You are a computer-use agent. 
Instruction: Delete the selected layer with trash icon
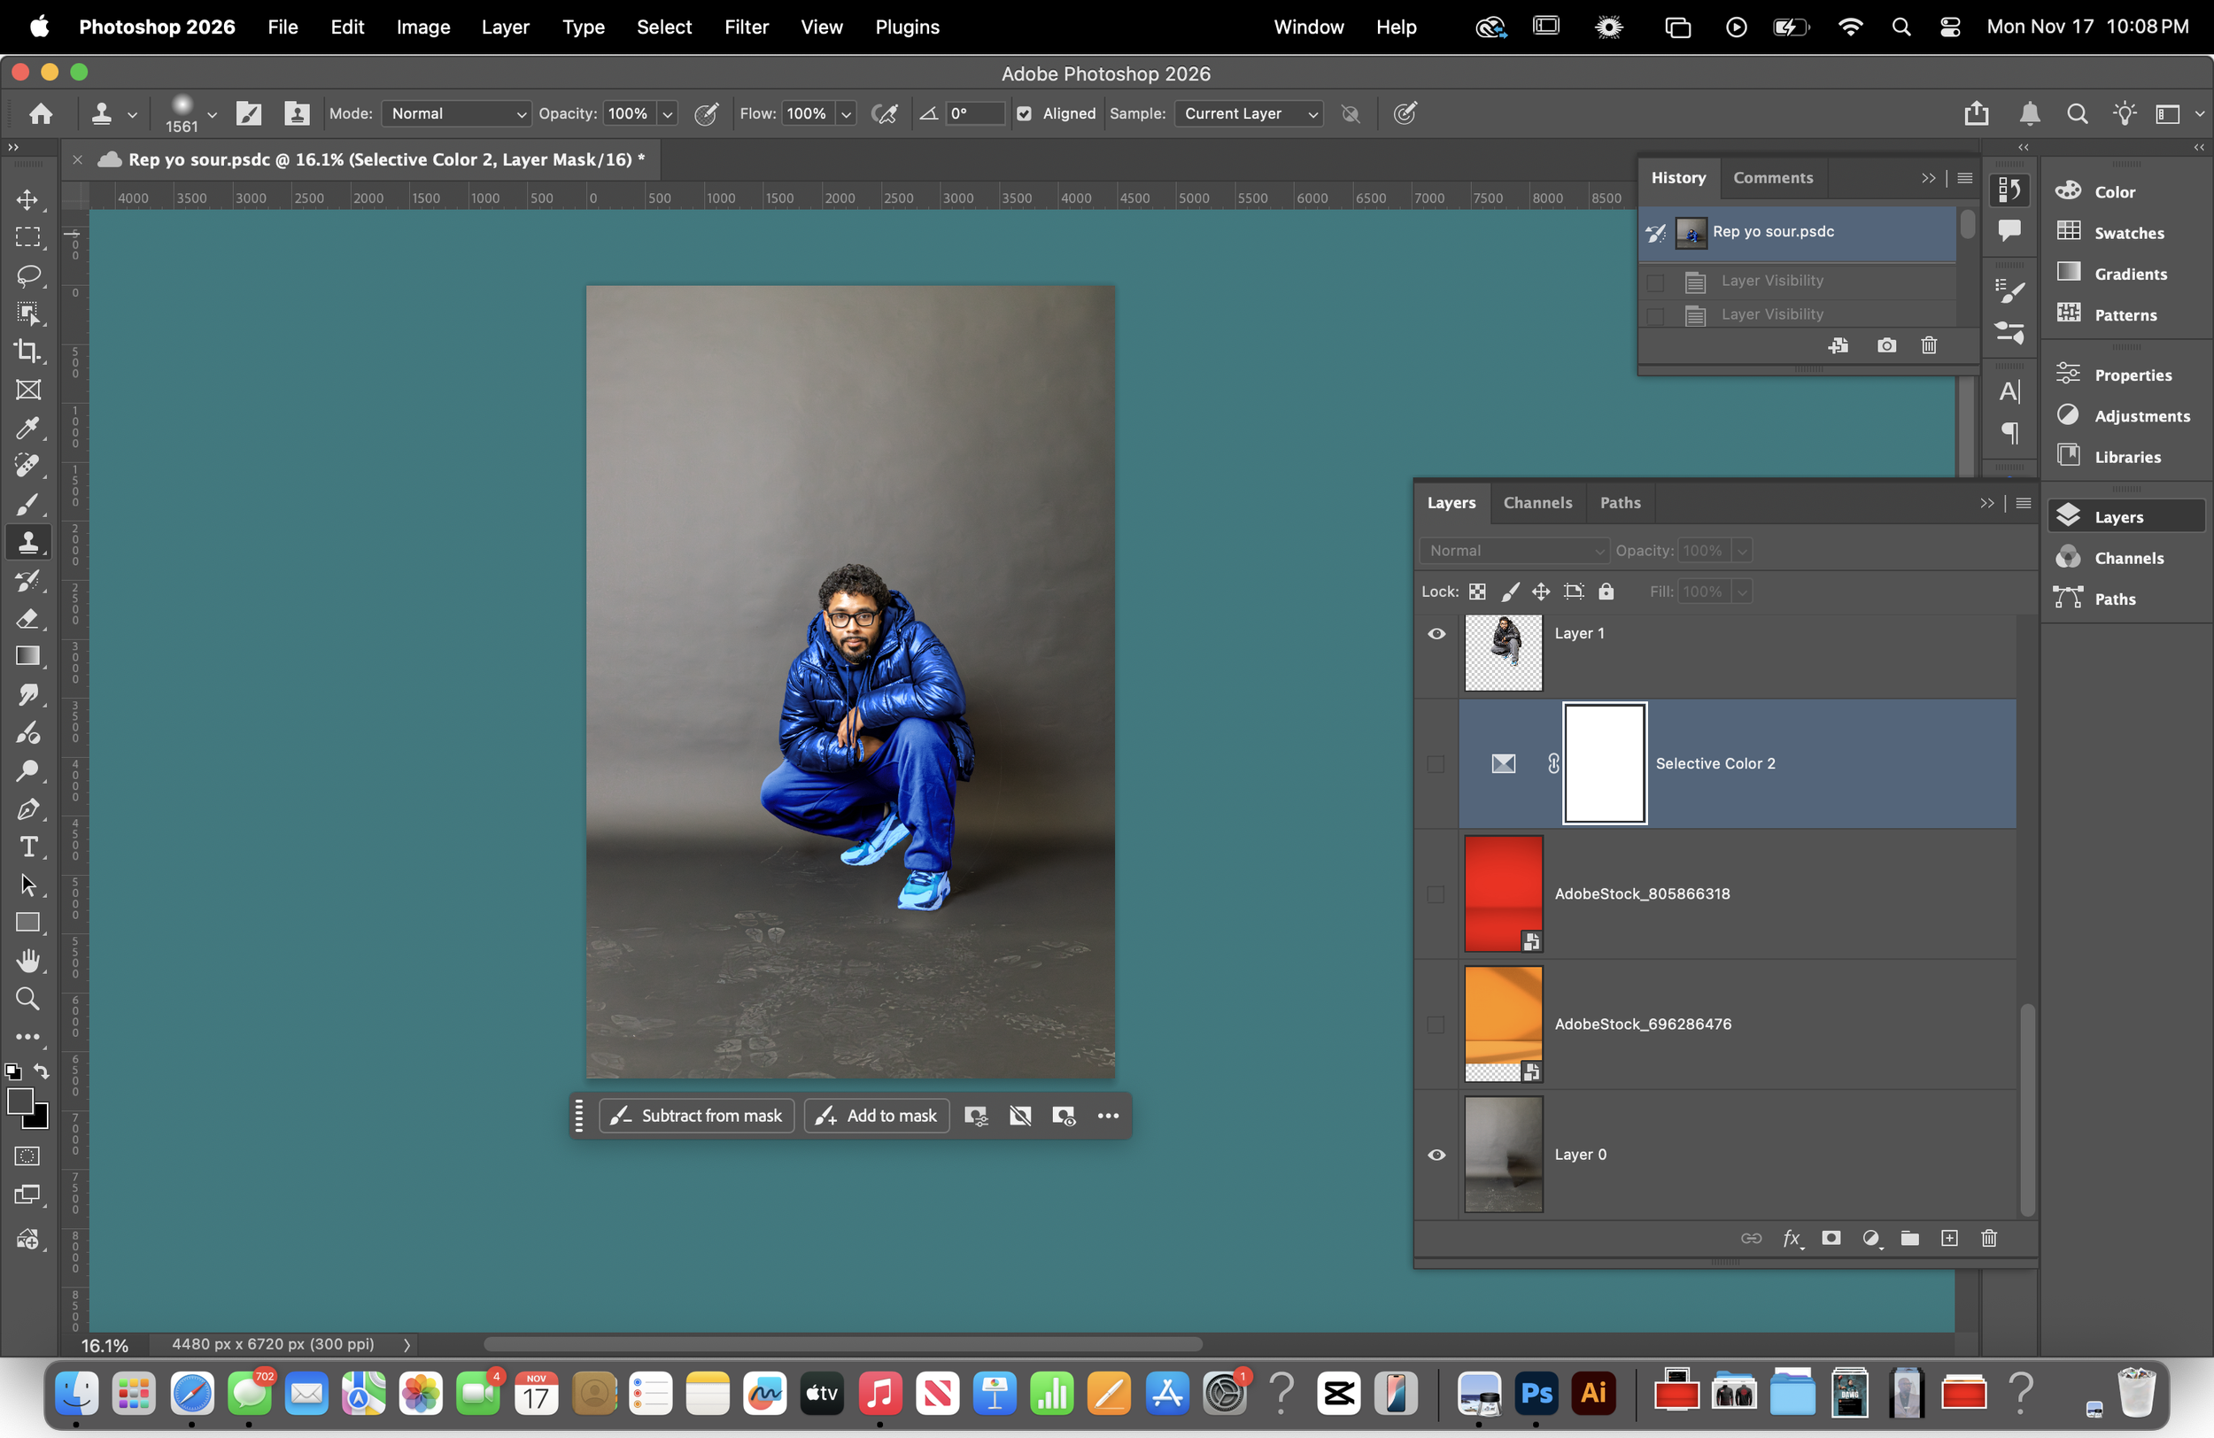pyautogui.click(x=1989, y=1238)
